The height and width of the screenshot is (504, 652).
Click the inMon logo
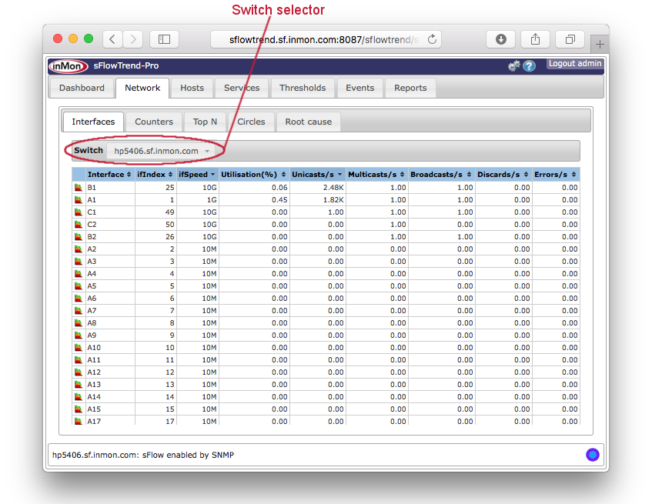click(69, 66)
